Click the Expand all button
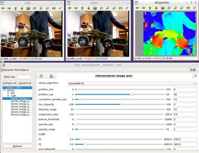Screen dimensions: 199x153 click(25, 83)
